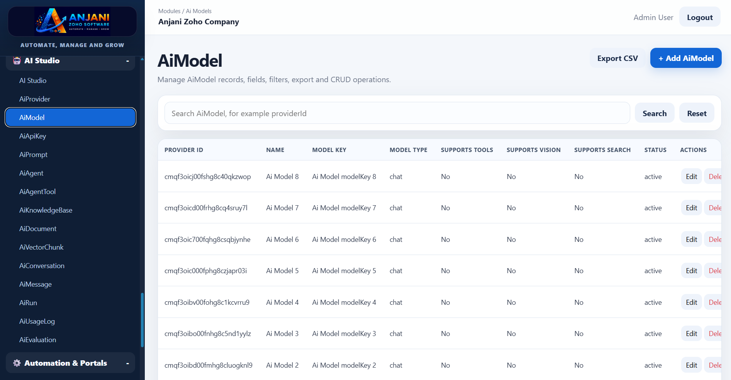Click Export CSV button

pos(617,58)
